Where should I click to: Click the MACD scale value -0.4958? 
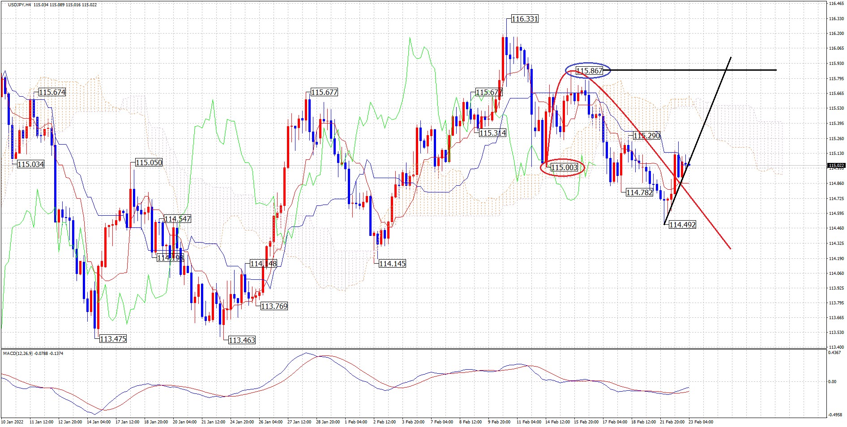pyautogui.click(x=835, y=415)
